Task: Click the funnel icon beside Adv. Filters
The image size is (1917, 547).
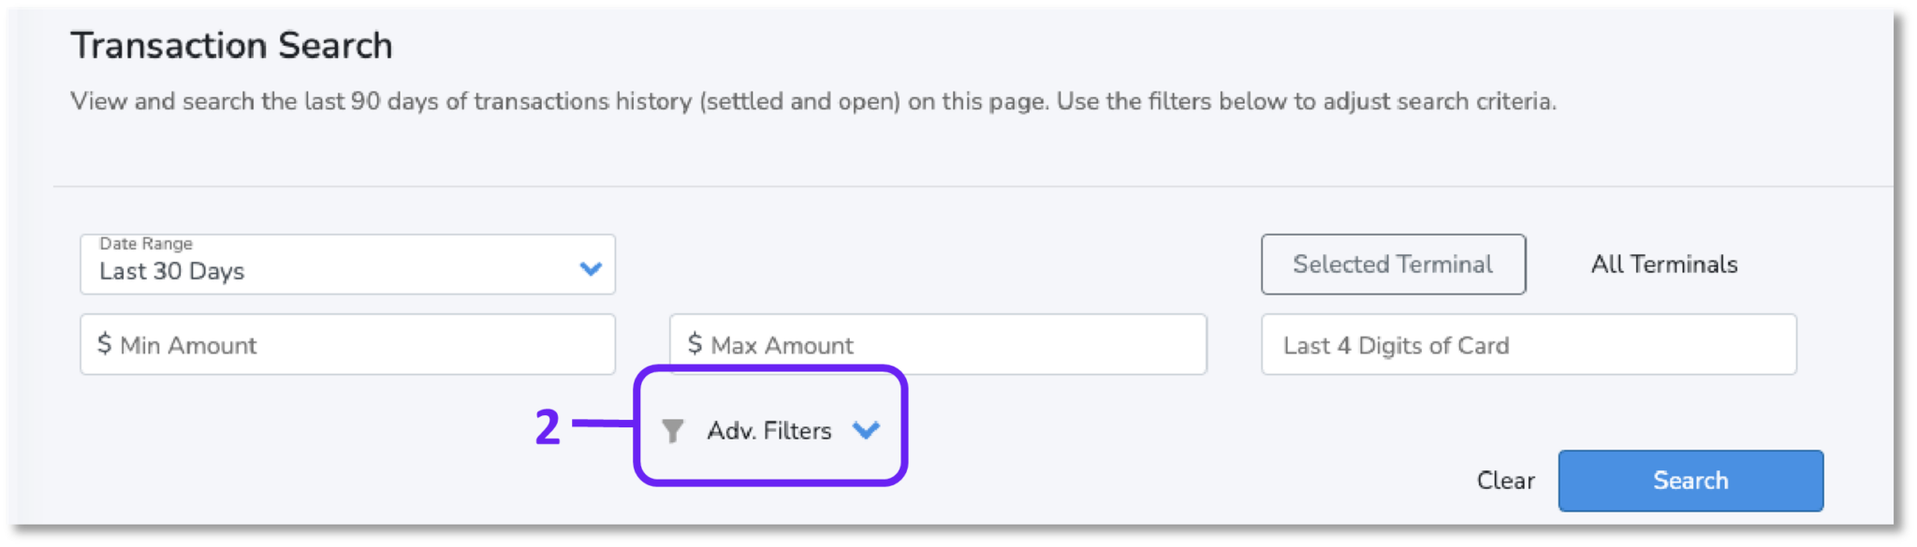Action: pyautogui.click(x=672, y=431)
